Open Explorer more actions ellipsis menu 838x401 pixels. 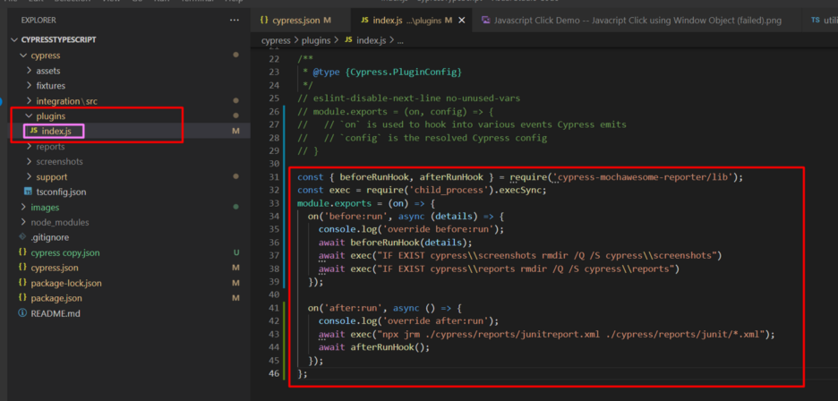(235, 19)
